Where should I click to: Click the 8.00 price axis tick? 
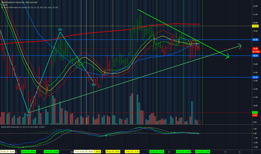click(255, 122)
